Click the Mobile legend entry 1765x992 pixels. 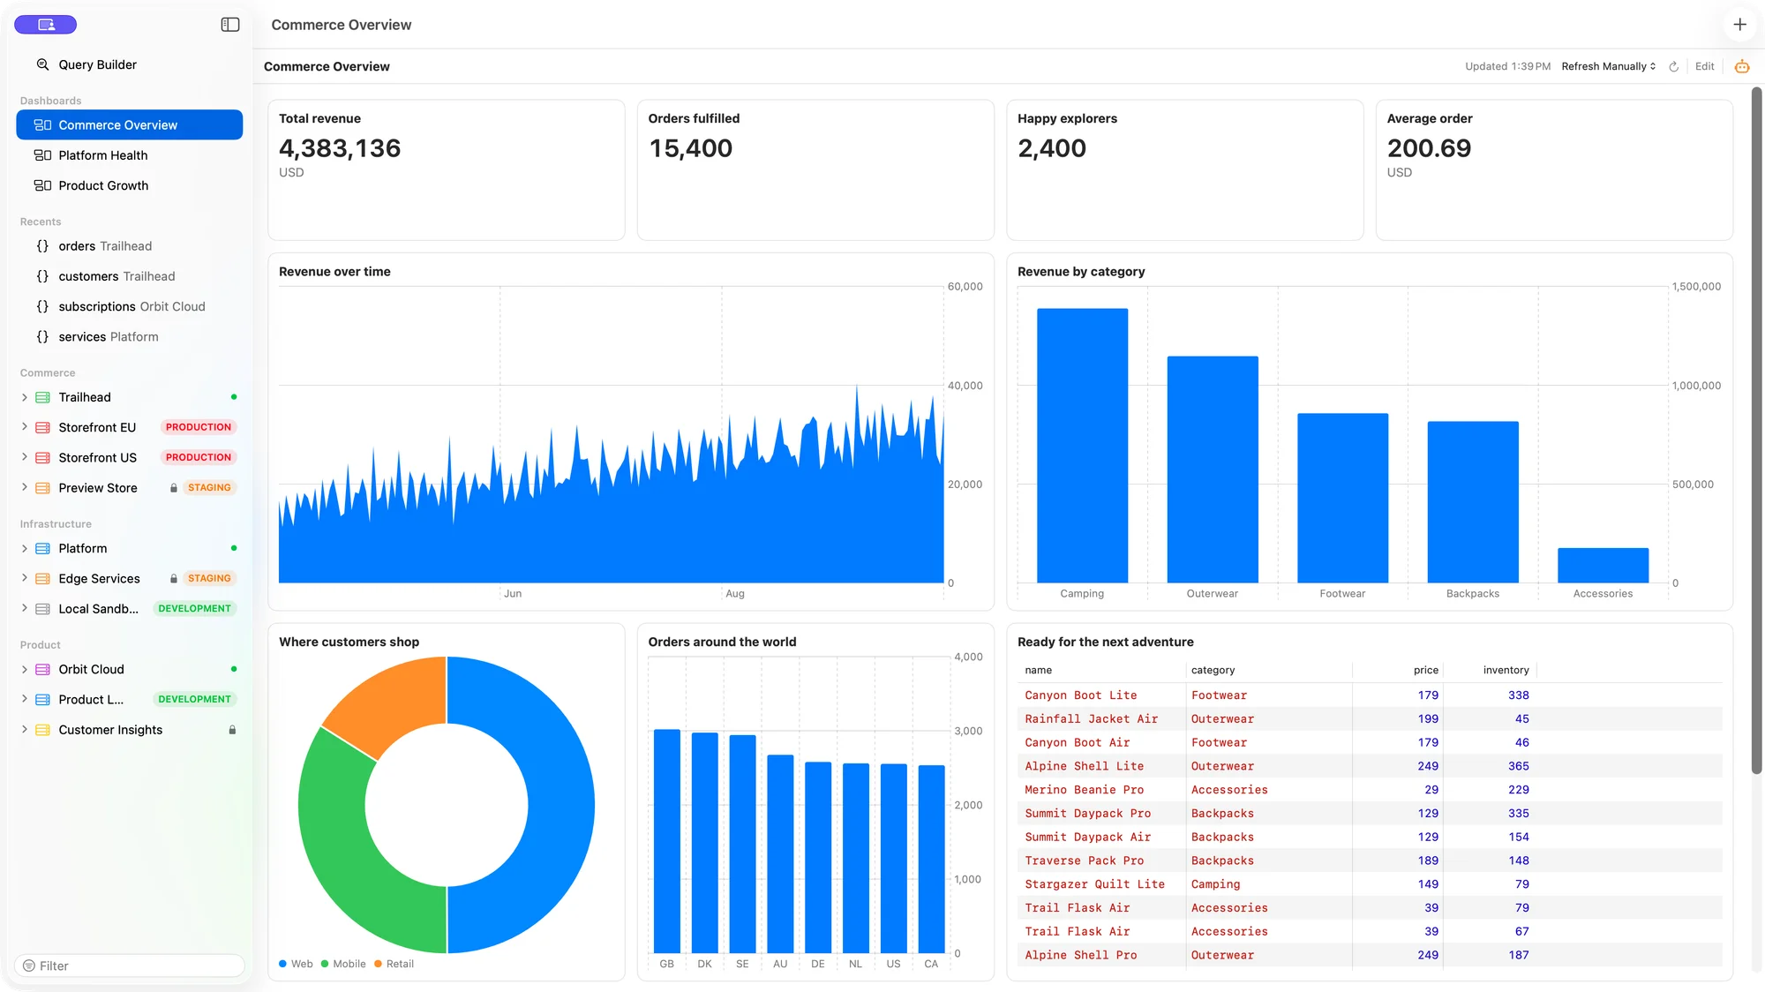[343, 964]
